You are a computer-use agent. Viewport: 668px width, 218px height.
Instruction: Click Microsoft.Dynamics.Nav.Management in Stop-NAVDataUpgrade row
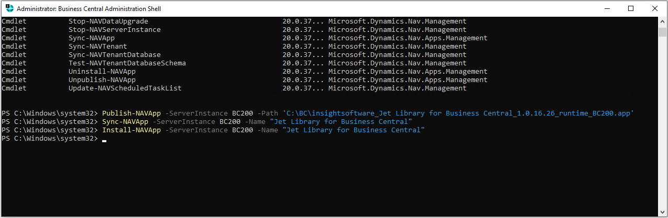click(398, 21)
